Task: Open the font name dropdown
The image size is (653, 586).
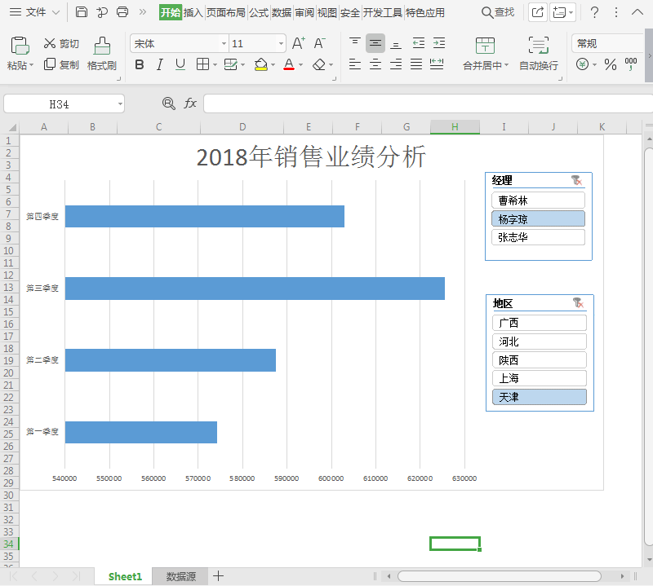Action: pyautogui.click(x=224, y=43)
